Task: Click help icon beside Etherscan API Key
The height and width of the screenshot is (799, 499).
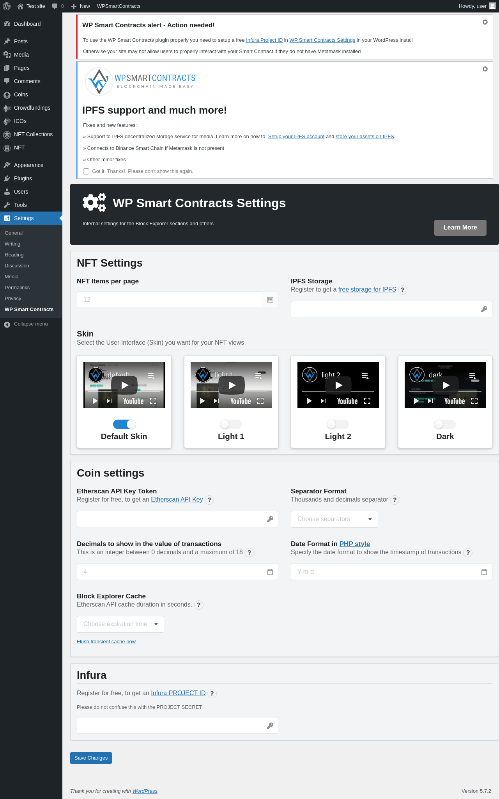Action: click(209, 500)
